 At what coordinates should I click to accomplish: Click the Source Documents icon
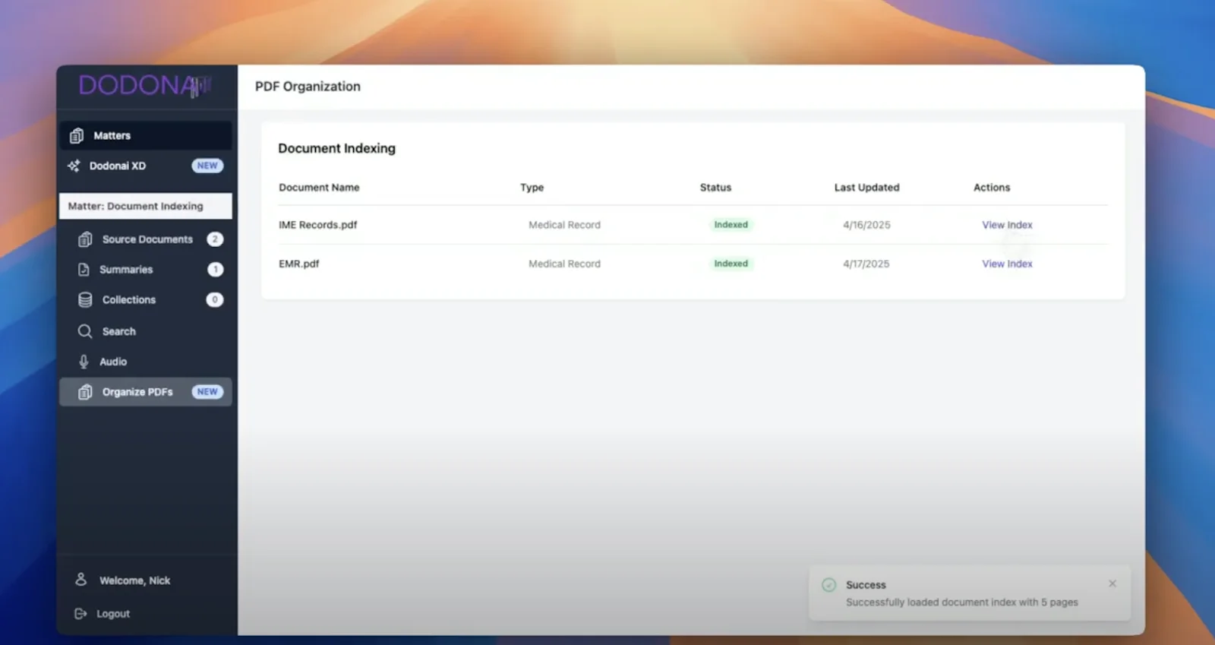(85, 239)
